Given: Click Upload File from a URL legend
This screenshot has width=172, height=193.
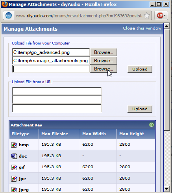Looking at the screenshot, I should click(32, 82).
